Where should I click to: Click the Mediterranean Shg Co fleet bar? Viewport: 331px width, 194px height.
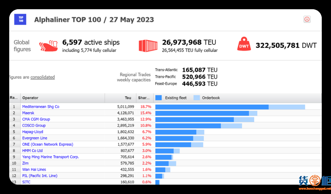tap(212, 107)
